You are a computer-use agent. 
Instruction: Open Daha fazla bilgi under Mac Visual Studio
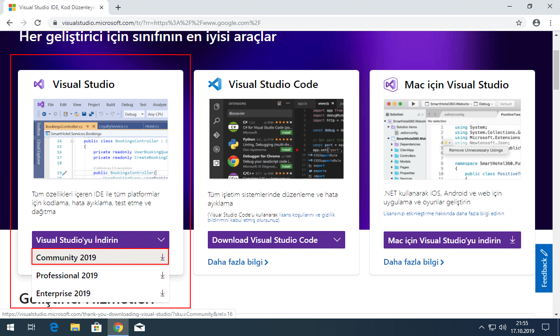pos(414,262)
